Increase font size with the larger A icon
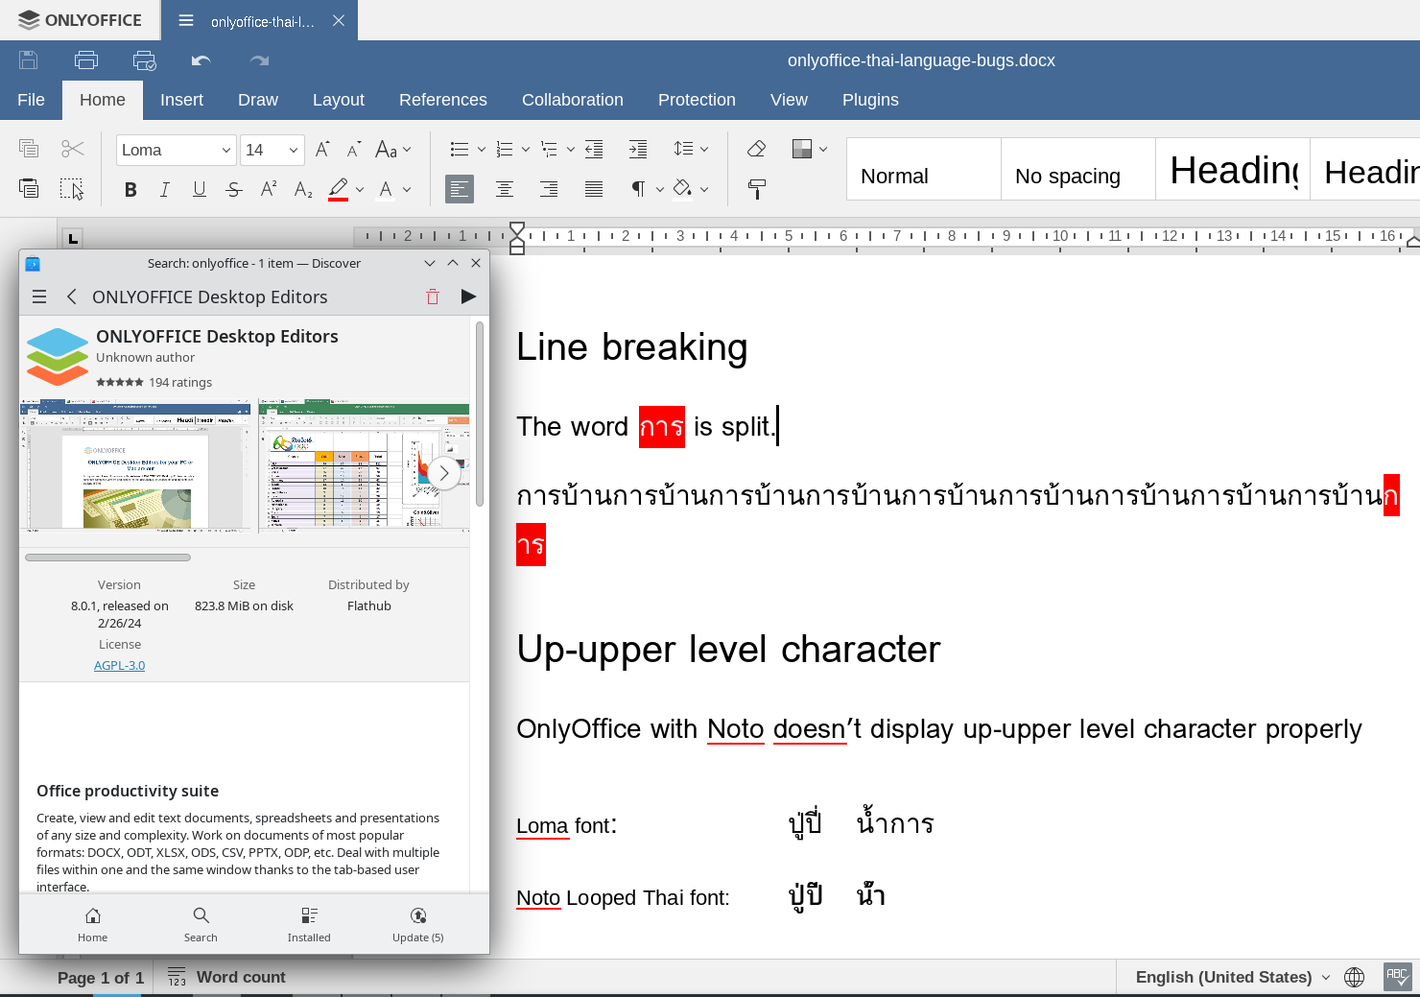Screen dimensions: 1420x997 322,150
